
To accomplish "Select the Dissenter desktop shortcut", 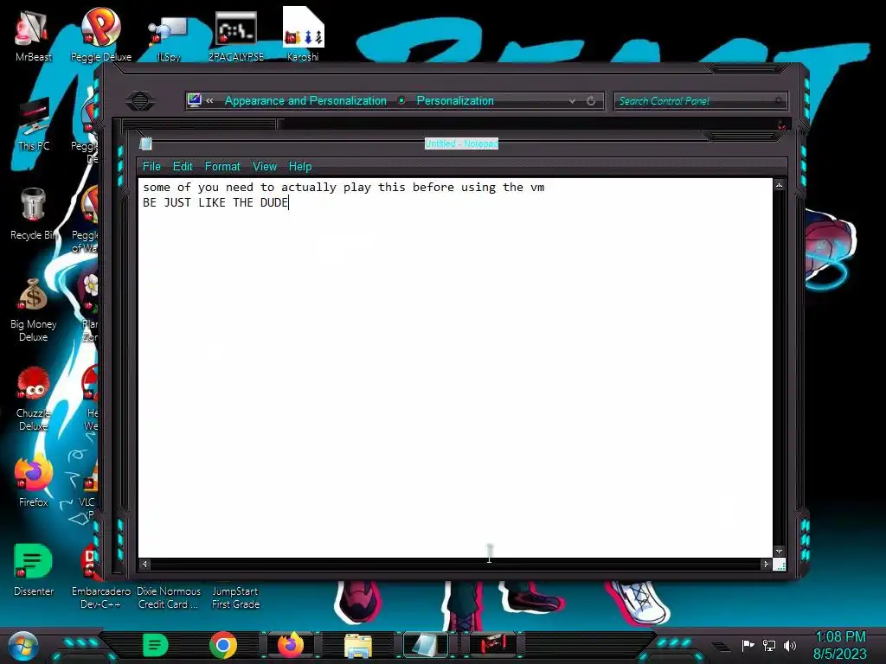I will [34, 569].
